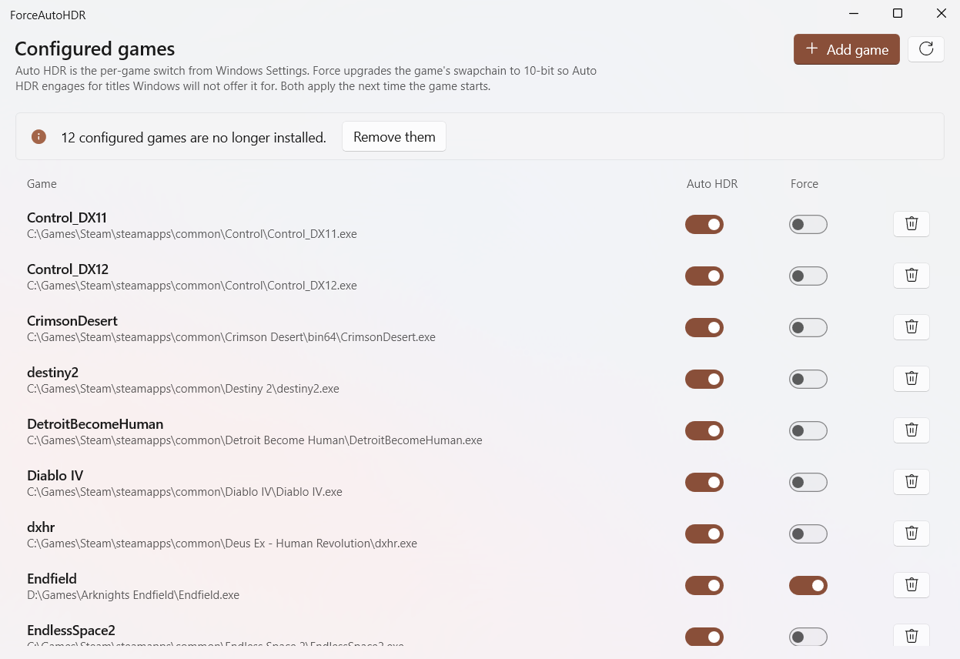
Task: Turn off Auto HDR for Endfield
Action: [704, 586]
